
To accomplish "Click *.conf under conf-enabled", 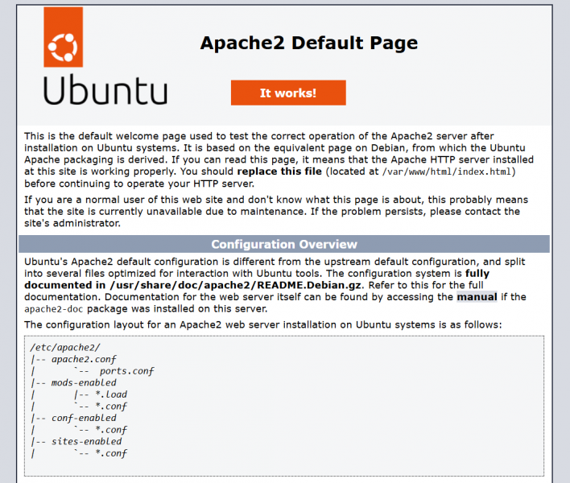I will 111,430.
